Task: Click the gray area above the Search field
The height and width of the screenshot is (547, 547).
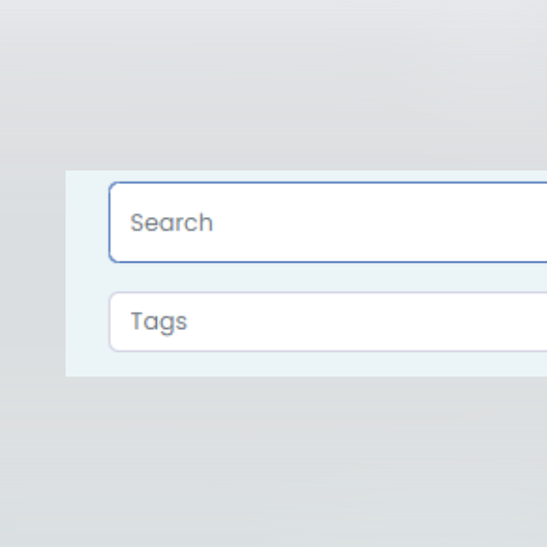Action: tap(273, 85)
